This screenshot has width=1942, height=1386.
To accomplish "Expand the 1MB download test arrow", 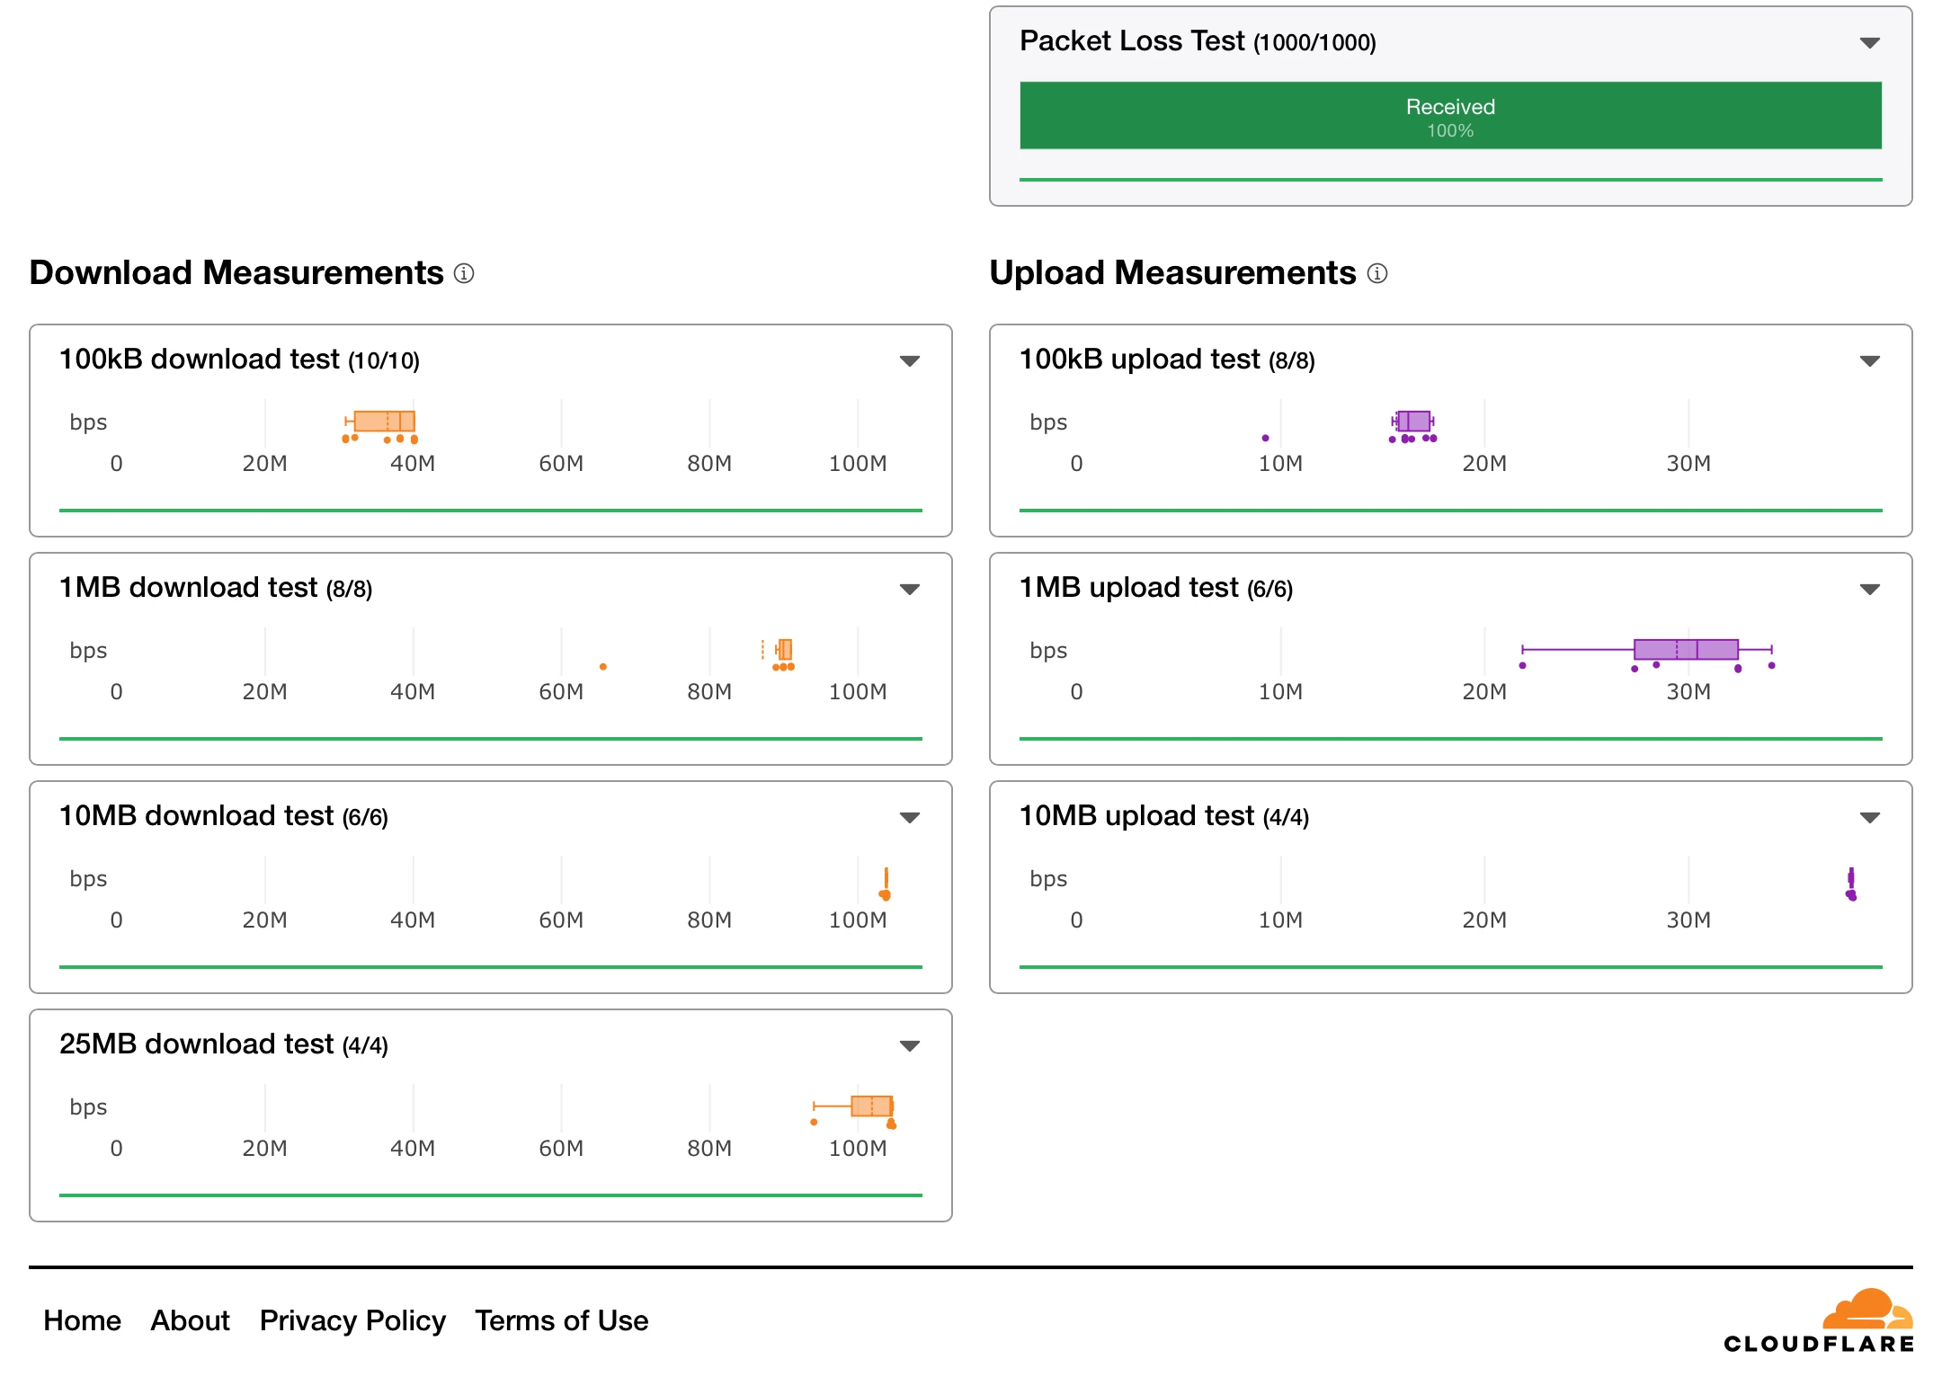I will (x=909, y=590).
